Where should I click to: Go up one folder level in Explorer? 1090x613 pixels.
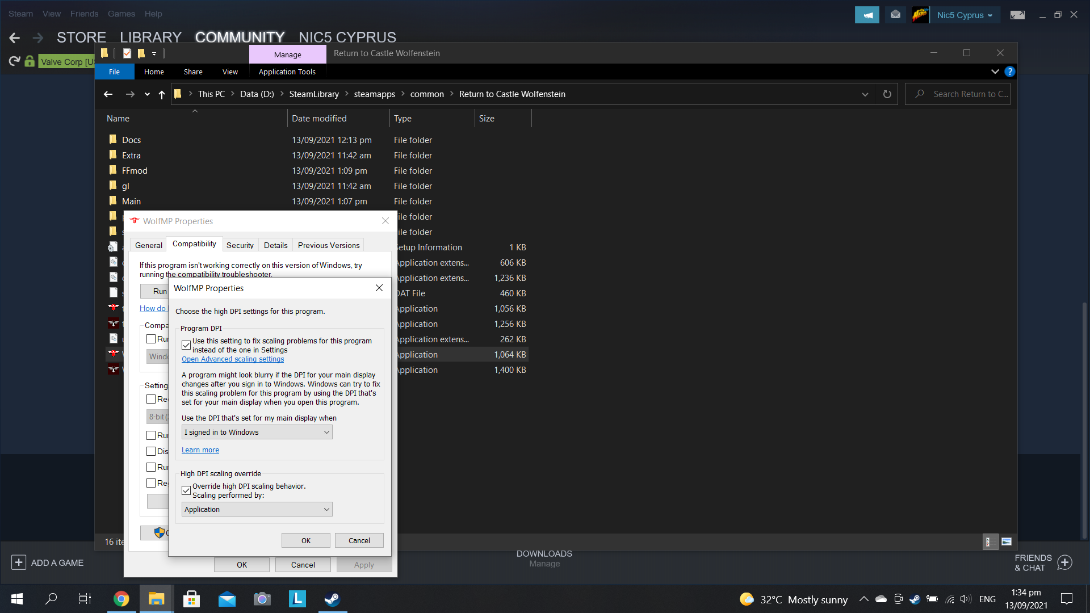click(162, 94)
